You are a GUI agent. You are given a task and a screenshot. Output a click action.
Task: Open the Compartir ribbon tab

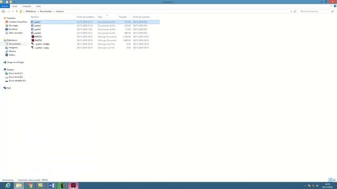(26, 6)
